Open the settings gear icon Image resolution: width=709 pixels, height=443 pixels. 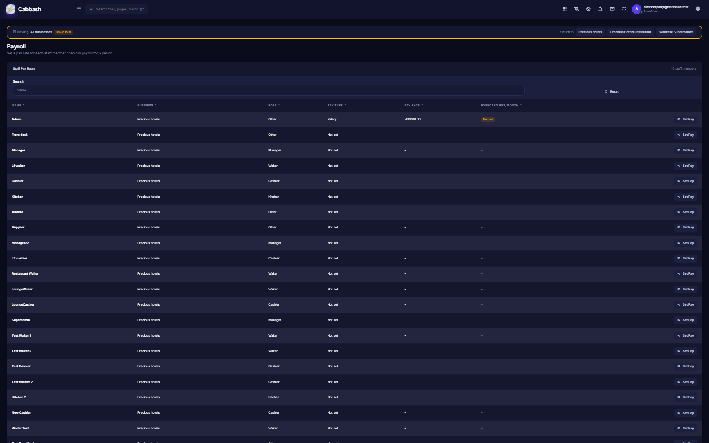[698, 9]
